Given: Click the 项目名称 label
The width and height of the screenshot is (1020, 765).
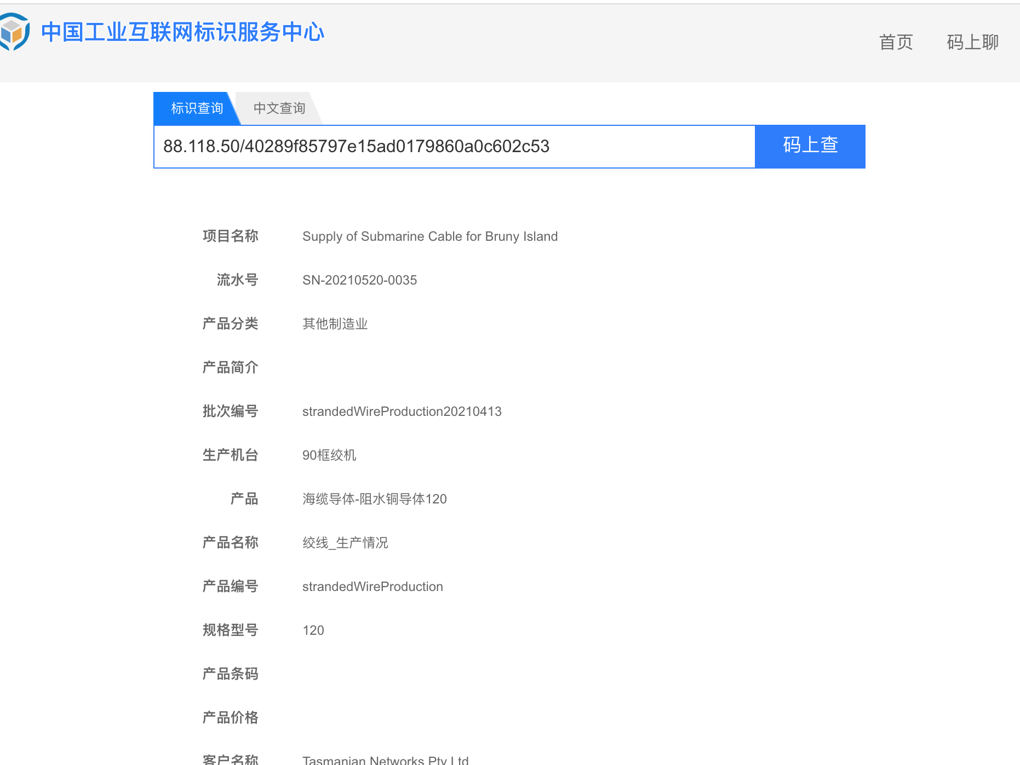Looking at the screenshot, I should pos(230,236).
